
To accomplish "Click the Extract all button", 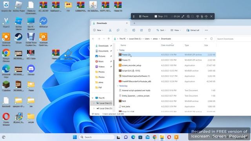I will [x=193, y=30].
